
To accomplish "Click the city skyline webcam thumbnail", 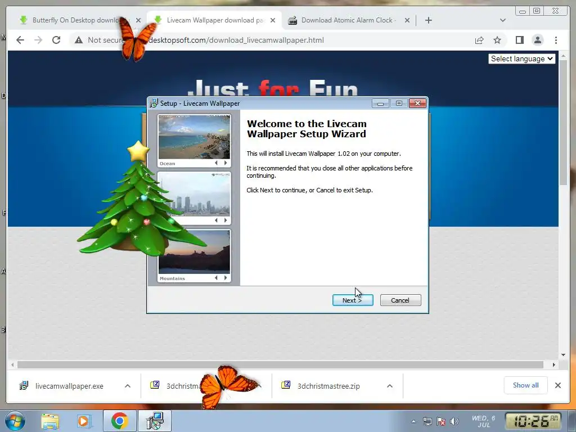I will tap(194, 194).
